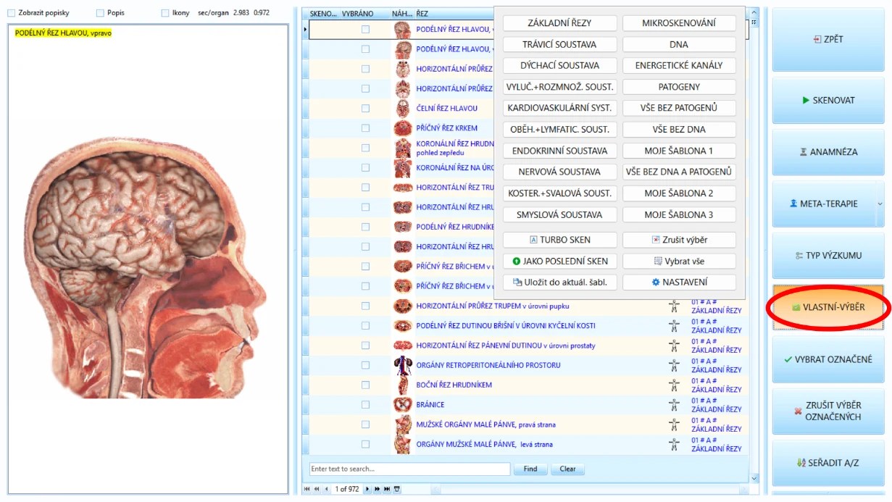Toggle the Ikony checkbox
The width and height of the screenshot is (892, 502).
click(x=165, y=13)
